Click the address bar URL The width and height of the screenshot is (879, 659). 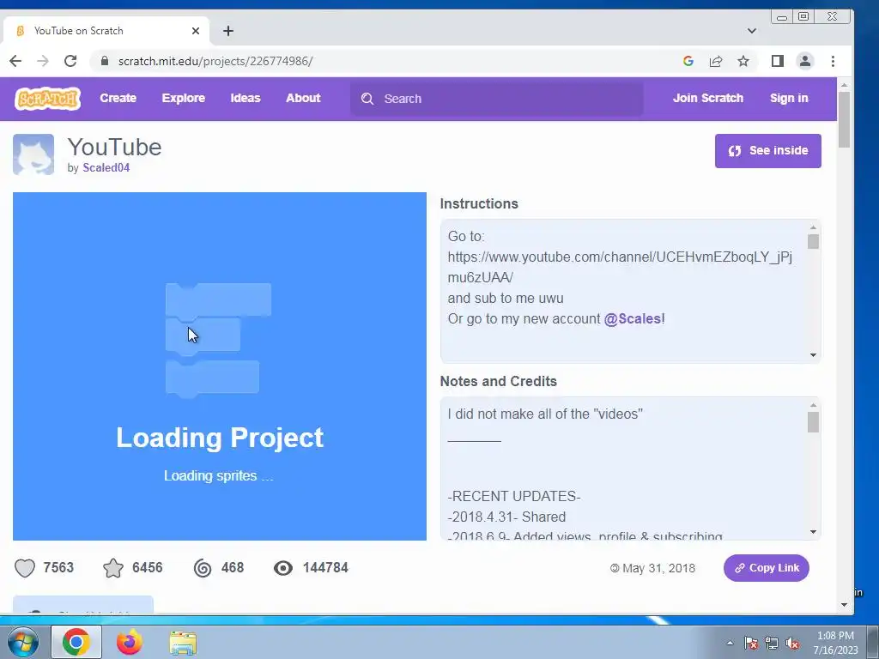click(x=215, y=61)
